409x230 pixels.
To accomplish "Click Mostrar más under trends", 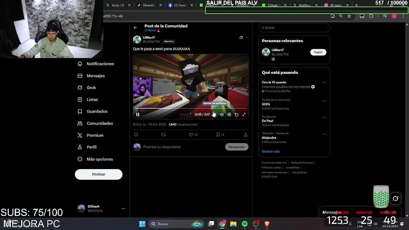I will pos(271,152).
